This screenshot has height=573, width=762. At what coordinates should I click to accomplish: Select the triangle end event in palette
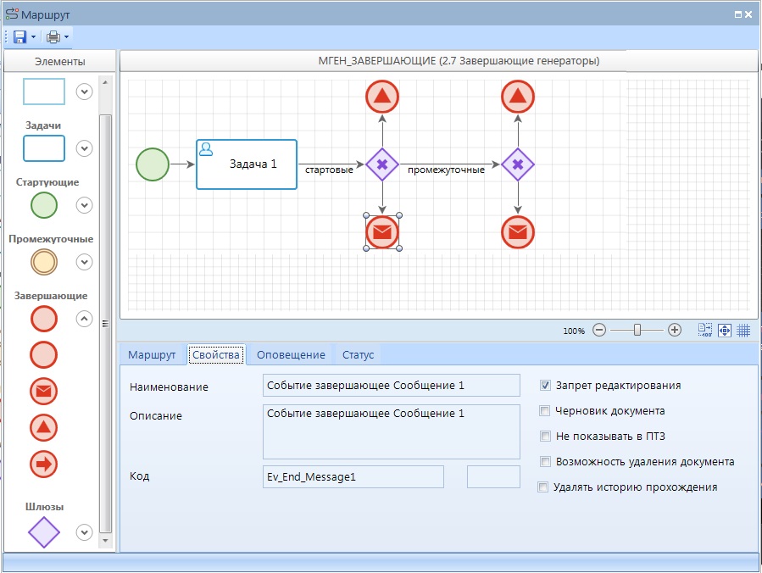tap(44, 427)
